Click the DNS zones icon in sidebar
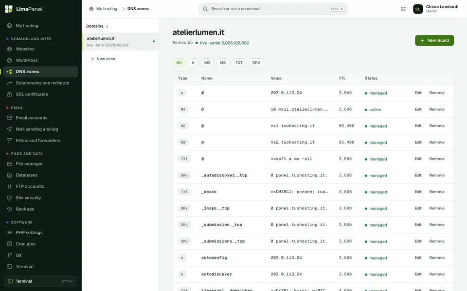Screen dimensions: 467x291 click(x=9, y=72)
